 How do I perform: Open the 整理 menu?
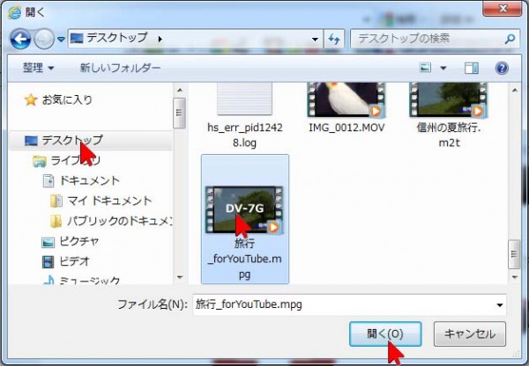(x=39, y=68)
